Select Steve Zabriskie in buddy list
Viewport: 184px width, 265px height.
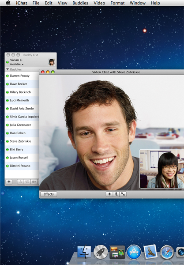tap(22, 141)
